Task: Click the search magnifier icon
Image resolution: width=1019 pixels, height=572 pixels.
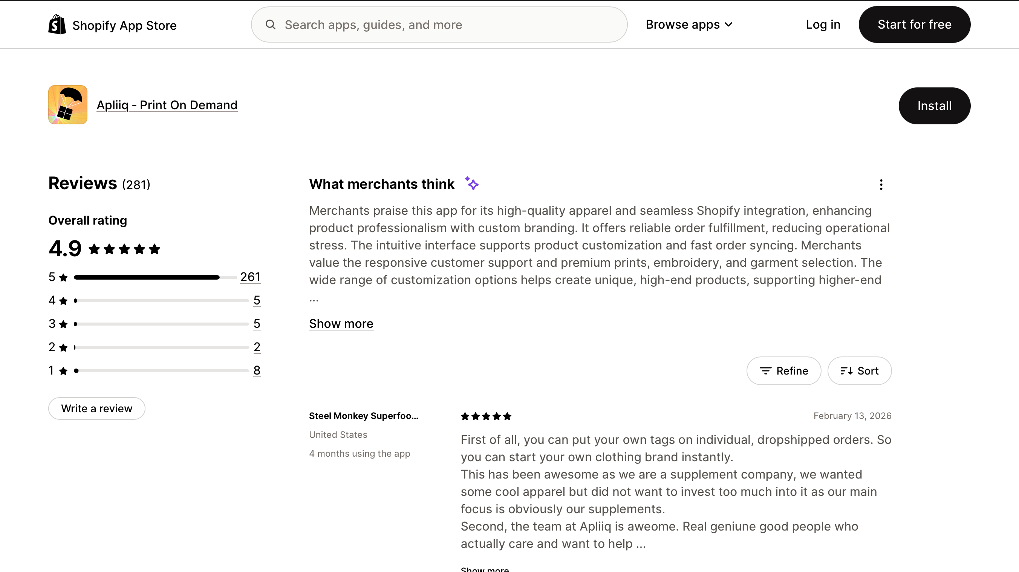Action: click(271, 24)
